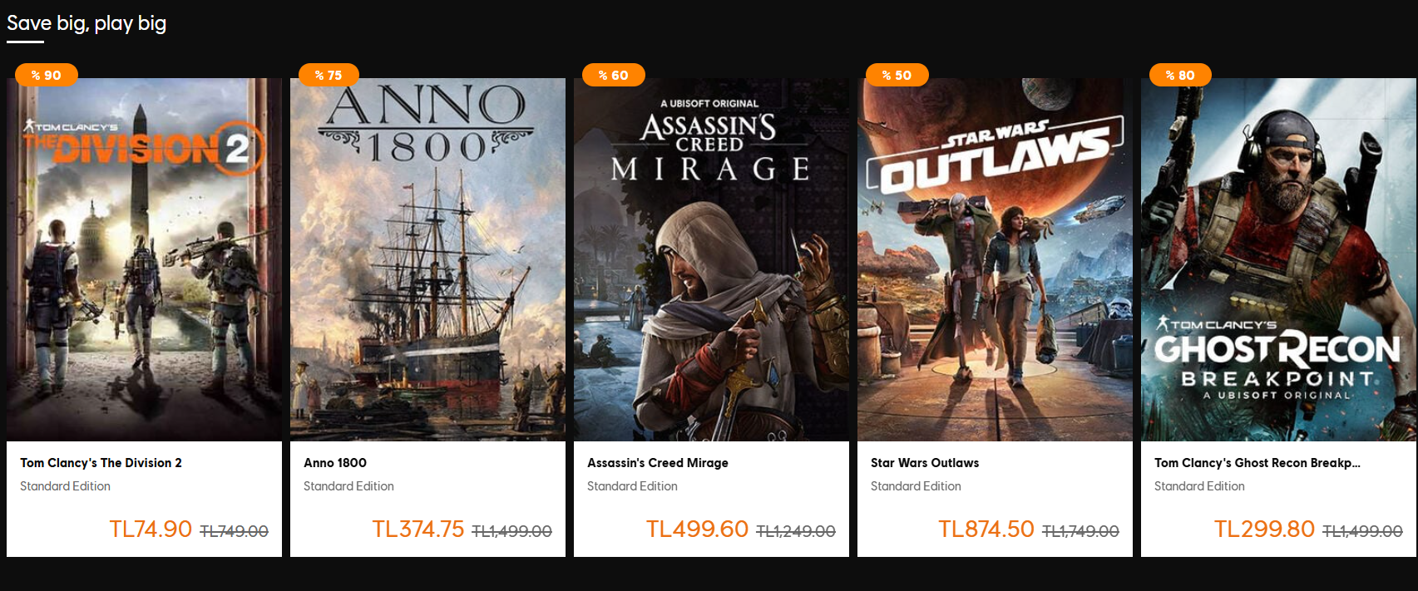
Task: Click the 80% discount badge
Action: (1180, 75)
